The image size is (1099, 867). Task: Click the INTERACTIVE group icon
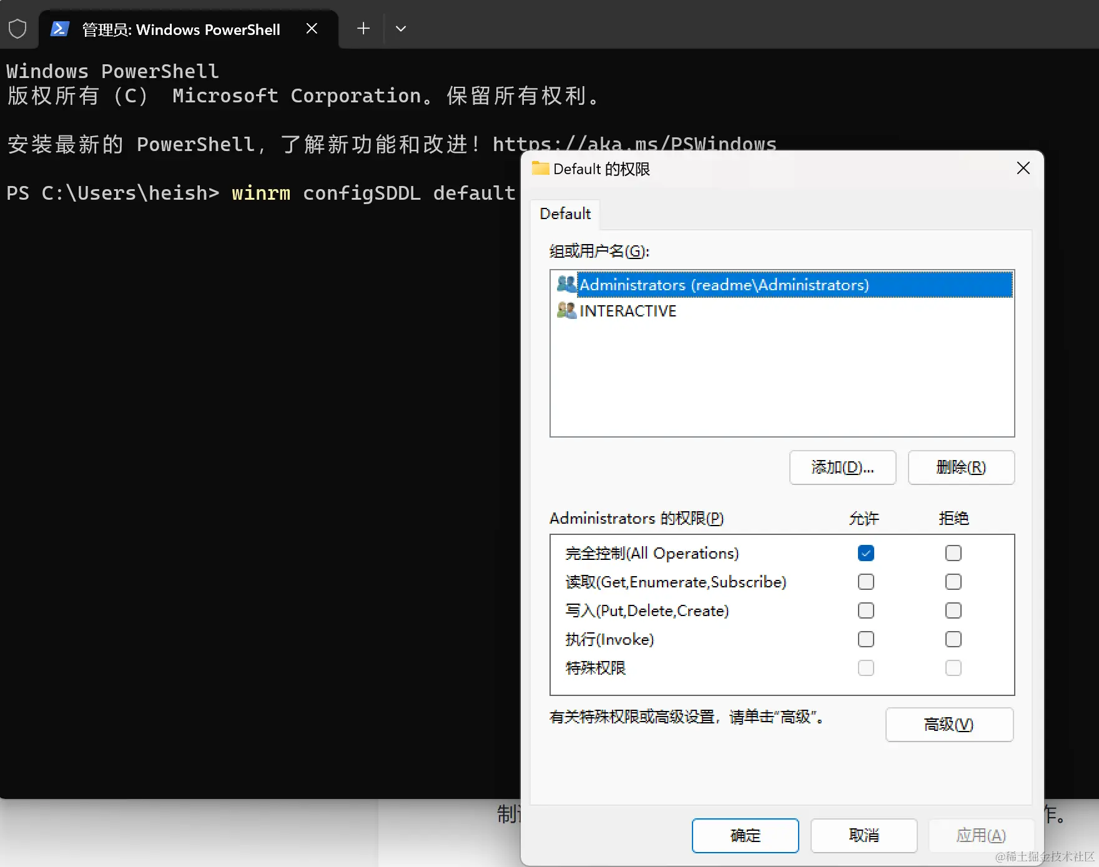pos(566,310)
